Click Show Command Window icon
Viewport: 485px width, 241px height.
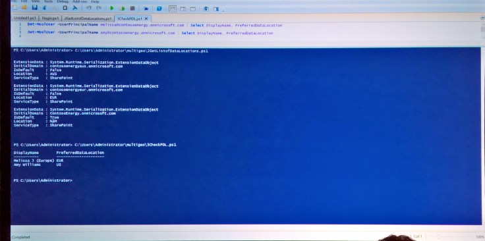pos(206,9)
